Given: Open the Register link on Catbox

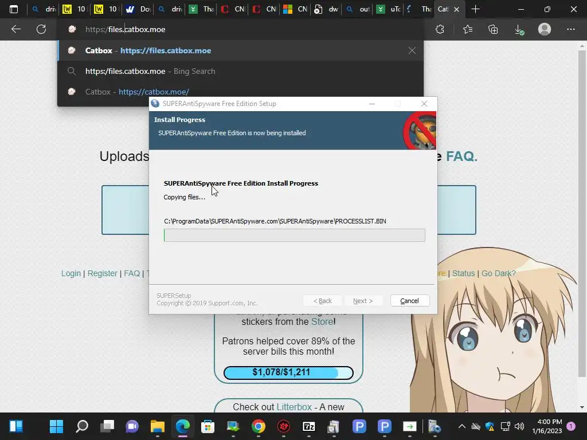Looking at the screenshot, I should tap(102, 273).
